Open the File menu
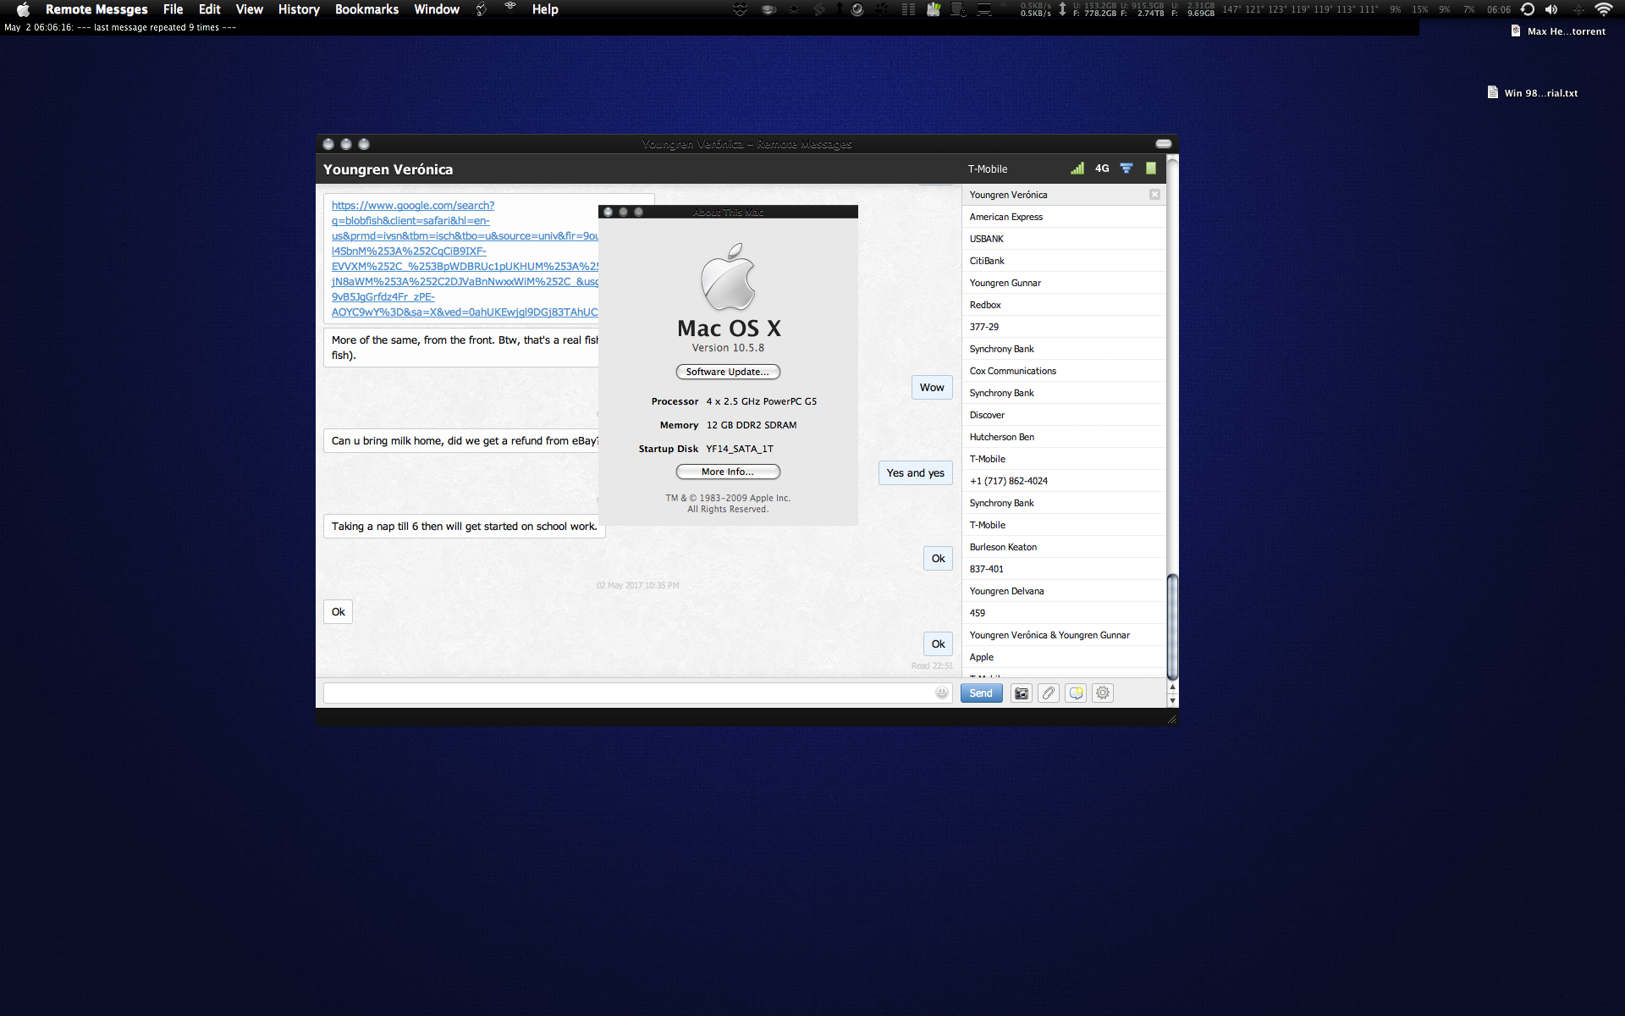The image size is (1625, 1016). 174,9
